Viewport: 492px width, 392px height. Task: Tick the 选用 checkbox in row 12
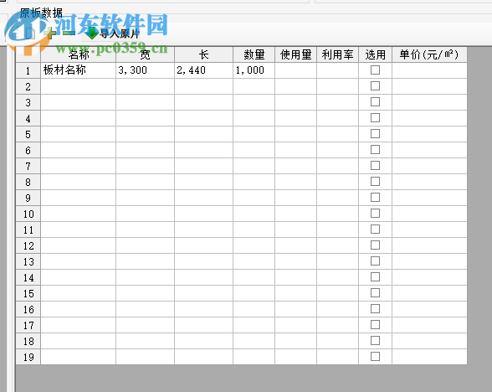click(x=375, y=245)
